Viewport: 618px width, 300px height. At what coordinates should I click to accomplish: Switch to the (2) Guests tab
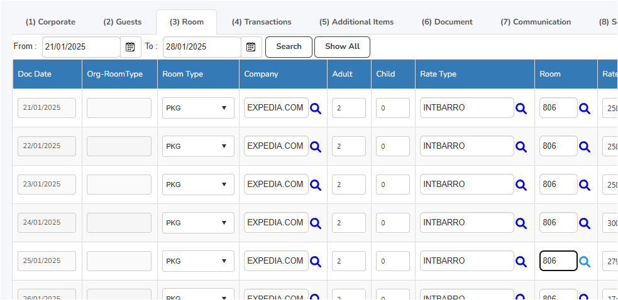[x=123, y=22]
